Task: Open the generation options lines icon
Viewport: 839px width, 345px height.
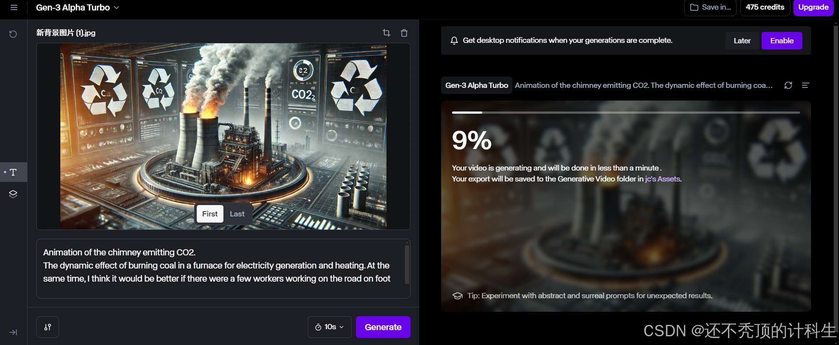Action: pyautogui.click(x=805, y=85)
